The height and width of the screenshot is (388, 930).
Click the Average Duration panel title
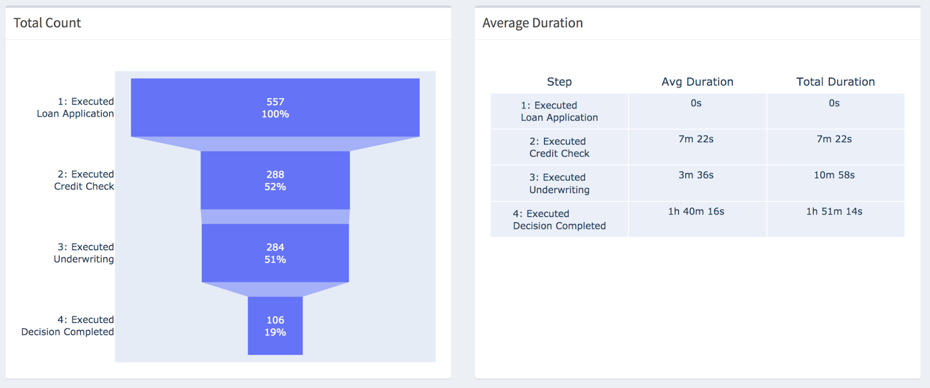click(532, 23)
